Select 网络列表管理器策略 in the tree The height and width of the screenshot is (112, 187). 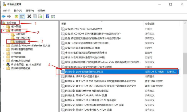click(22, 49)
